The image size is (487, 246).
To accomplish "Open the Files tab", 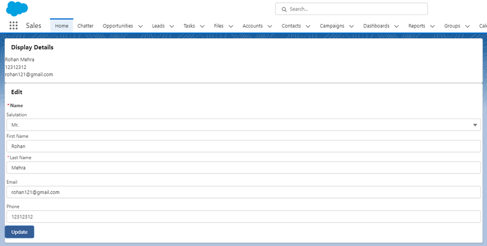I will coord(219,26).
